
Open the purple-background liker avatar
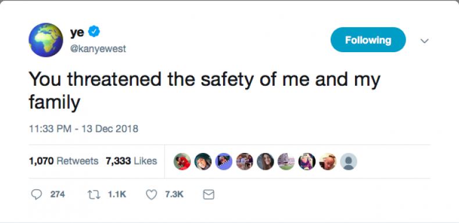(224, 162)
